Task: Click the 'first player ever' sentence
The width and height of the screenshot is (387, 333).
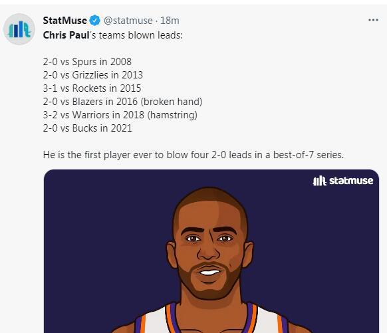Action: point(193,155)
